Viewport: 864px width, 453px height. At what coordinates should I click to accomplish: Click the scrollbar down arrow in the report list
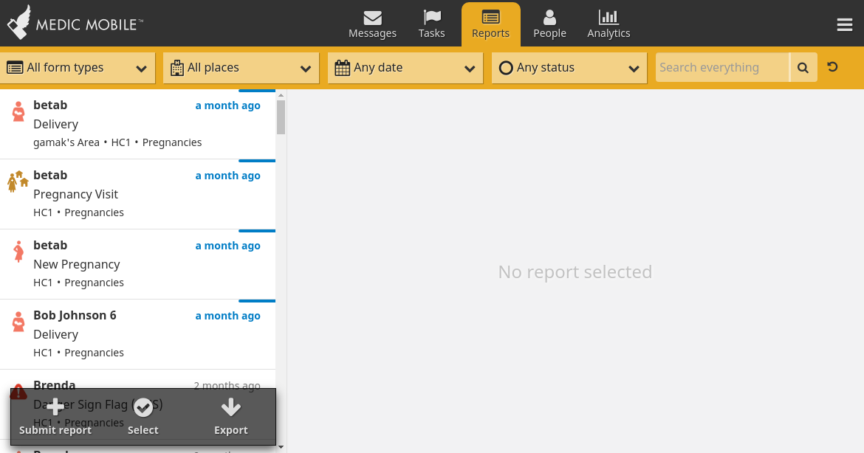[281, 447]
